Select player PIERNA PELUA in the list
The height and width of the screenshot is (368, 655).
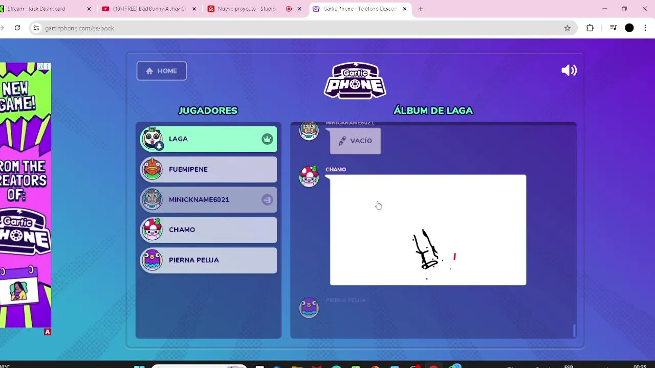coord(209,260)
